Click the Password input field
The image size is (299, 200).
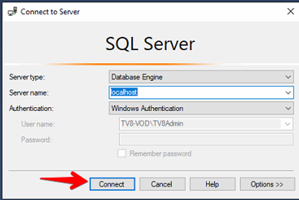click(x=206, y=139)
